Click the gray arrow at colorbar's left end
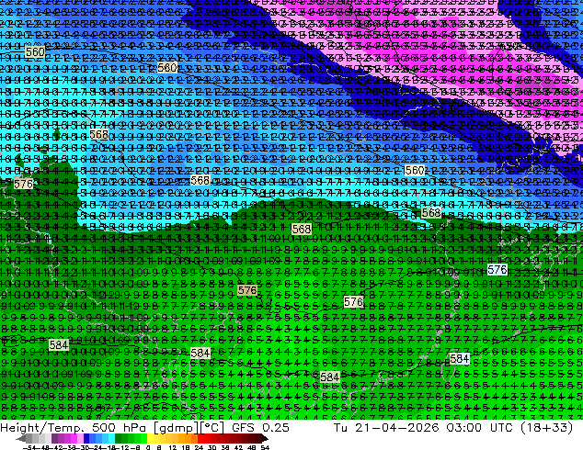Viewport: 583px width, 450px height. (x=21, y=439)
